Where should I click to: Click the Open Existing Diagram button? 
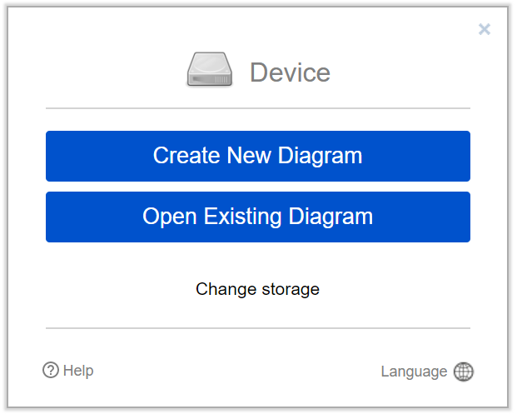click(x=258, y=217)
